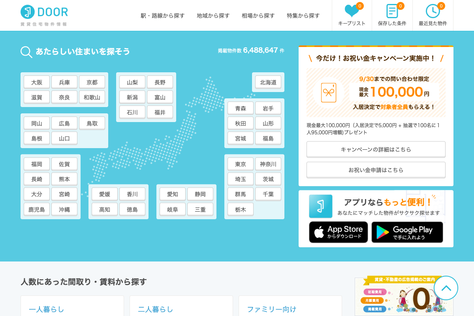
Task: Open 駅・路線から探す menu
Action: click(163, 16)
